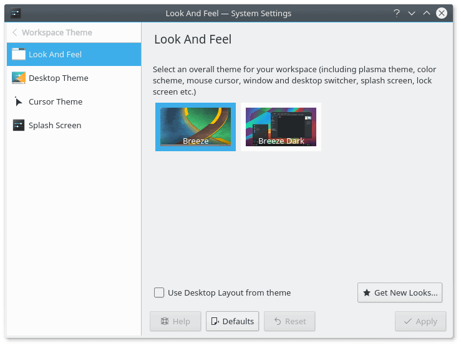Open Splash Screen settings page
The image size is (461, 346).
(74, 125)
